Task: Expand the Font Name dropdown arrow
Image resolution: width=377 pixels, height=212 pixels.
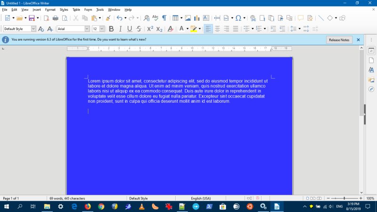Action: 87,29
